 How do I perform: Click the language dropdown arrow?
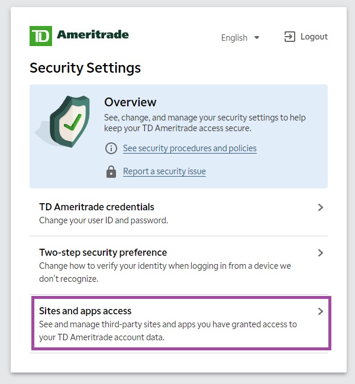[x=257, y=38]
